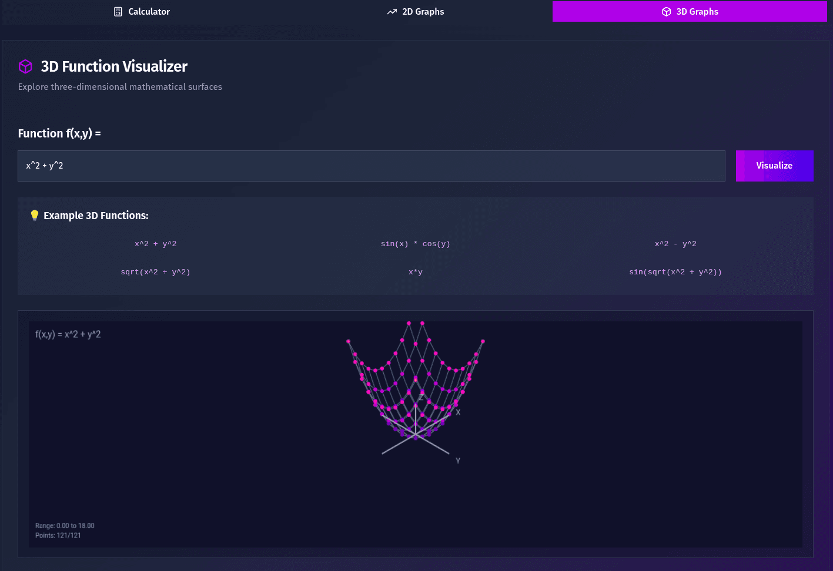Click the Points: 121/121 status text

click(x=58, y=535)
